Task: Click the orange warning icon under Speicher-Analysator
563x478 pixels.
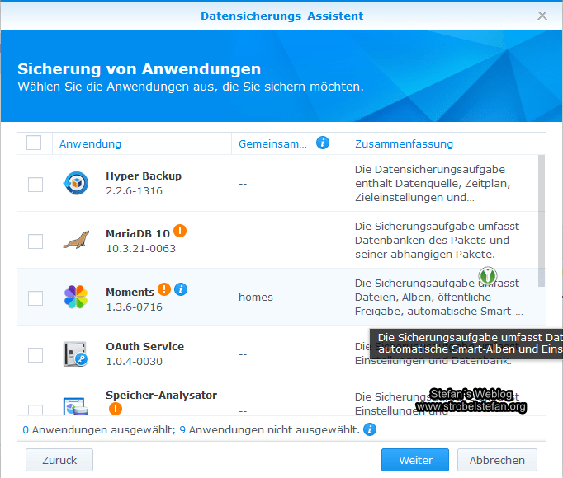Action: coord(116,409)
